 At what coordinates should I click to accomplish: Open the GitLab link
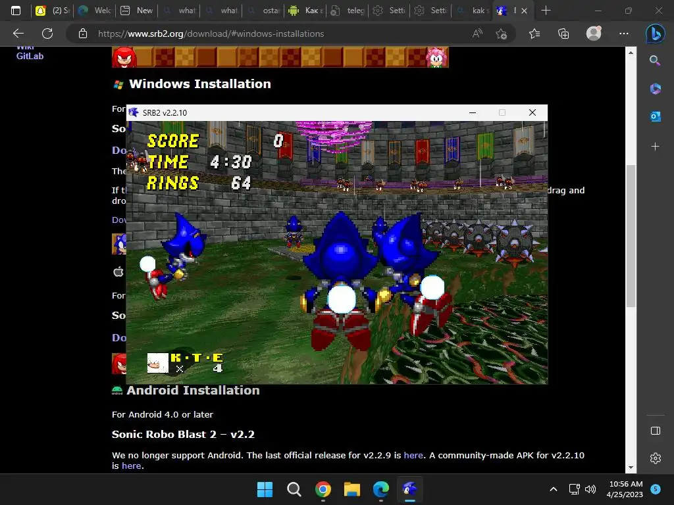[30, 56]
